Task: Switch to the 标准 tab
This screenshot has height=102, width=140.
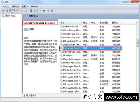Action: 32,96
